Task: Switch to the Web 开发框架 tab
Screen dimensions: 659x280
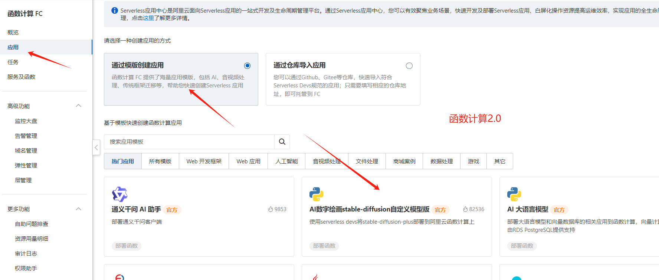Action: pyautogui.click(x=204, y=161)
